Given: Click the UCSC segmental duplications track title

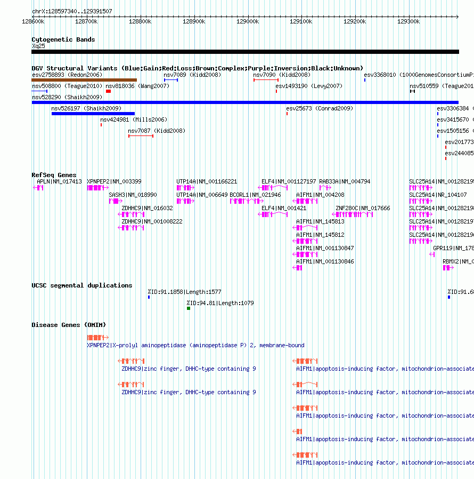Looking at the screenshot, I should [x=82, y=285].
